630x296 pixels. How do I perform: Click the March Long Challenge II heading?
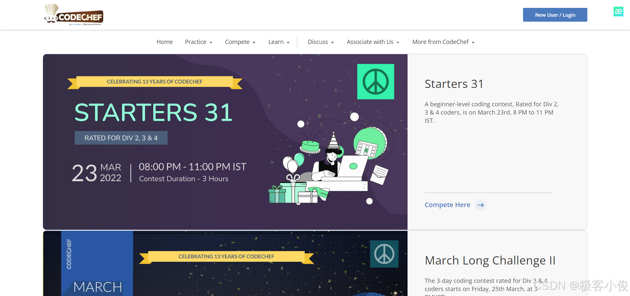490,261
